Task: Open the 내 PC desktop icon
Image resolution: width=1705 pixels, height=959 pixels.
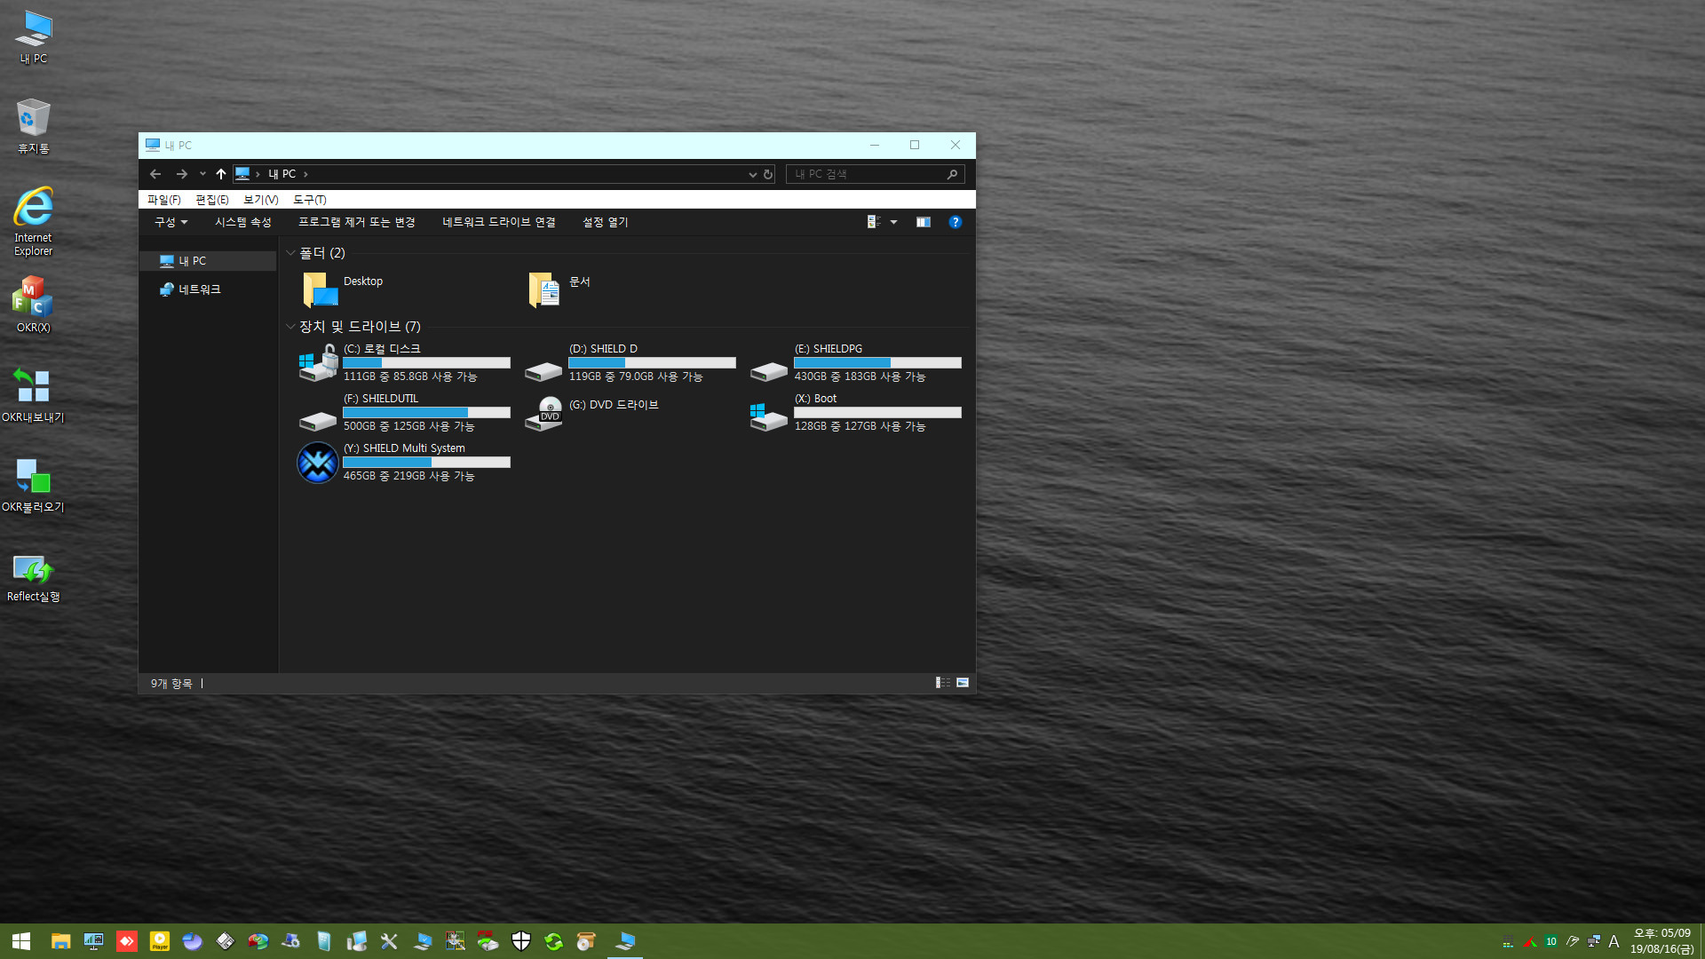Action: [x=34, y=37]
